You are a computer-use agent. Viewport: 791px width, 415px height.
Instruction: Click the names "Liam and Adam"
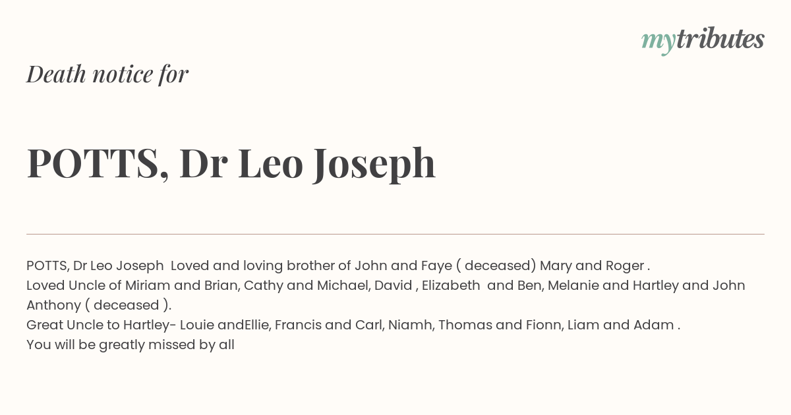(x=620, y=325)
